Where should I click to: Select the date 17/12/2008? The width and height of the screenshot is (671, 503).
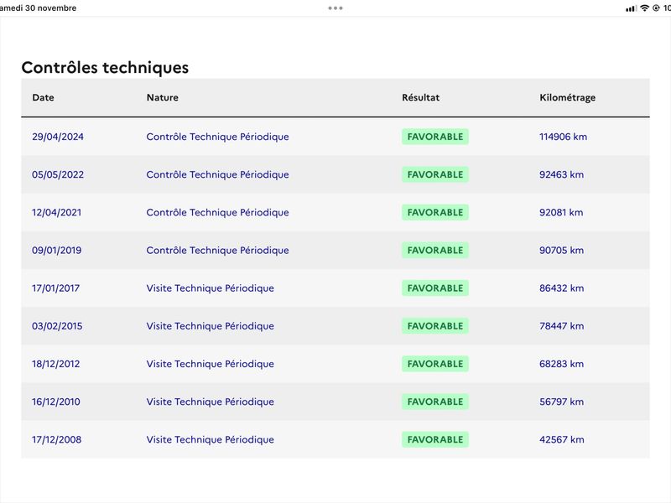click(56, 439)
